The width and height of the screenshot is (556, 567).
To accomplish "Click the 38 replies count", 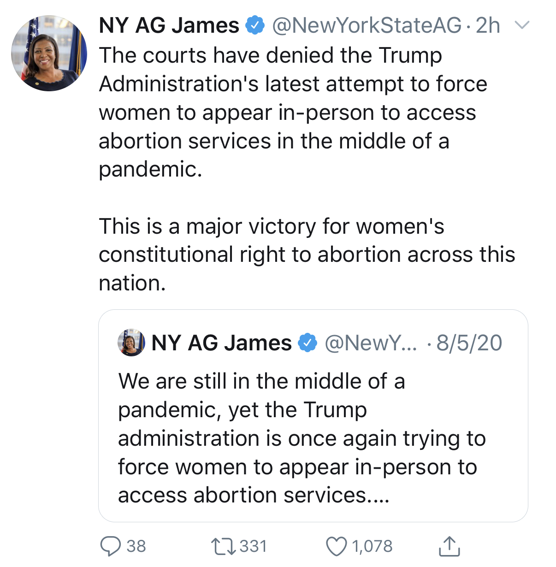I will click(x=136, y=546).
